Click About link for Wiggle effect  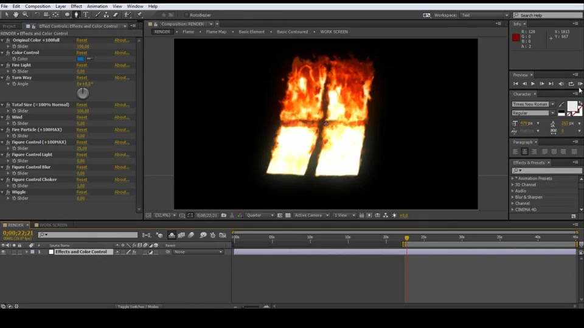pyautogui.click(x=122, y=193)
